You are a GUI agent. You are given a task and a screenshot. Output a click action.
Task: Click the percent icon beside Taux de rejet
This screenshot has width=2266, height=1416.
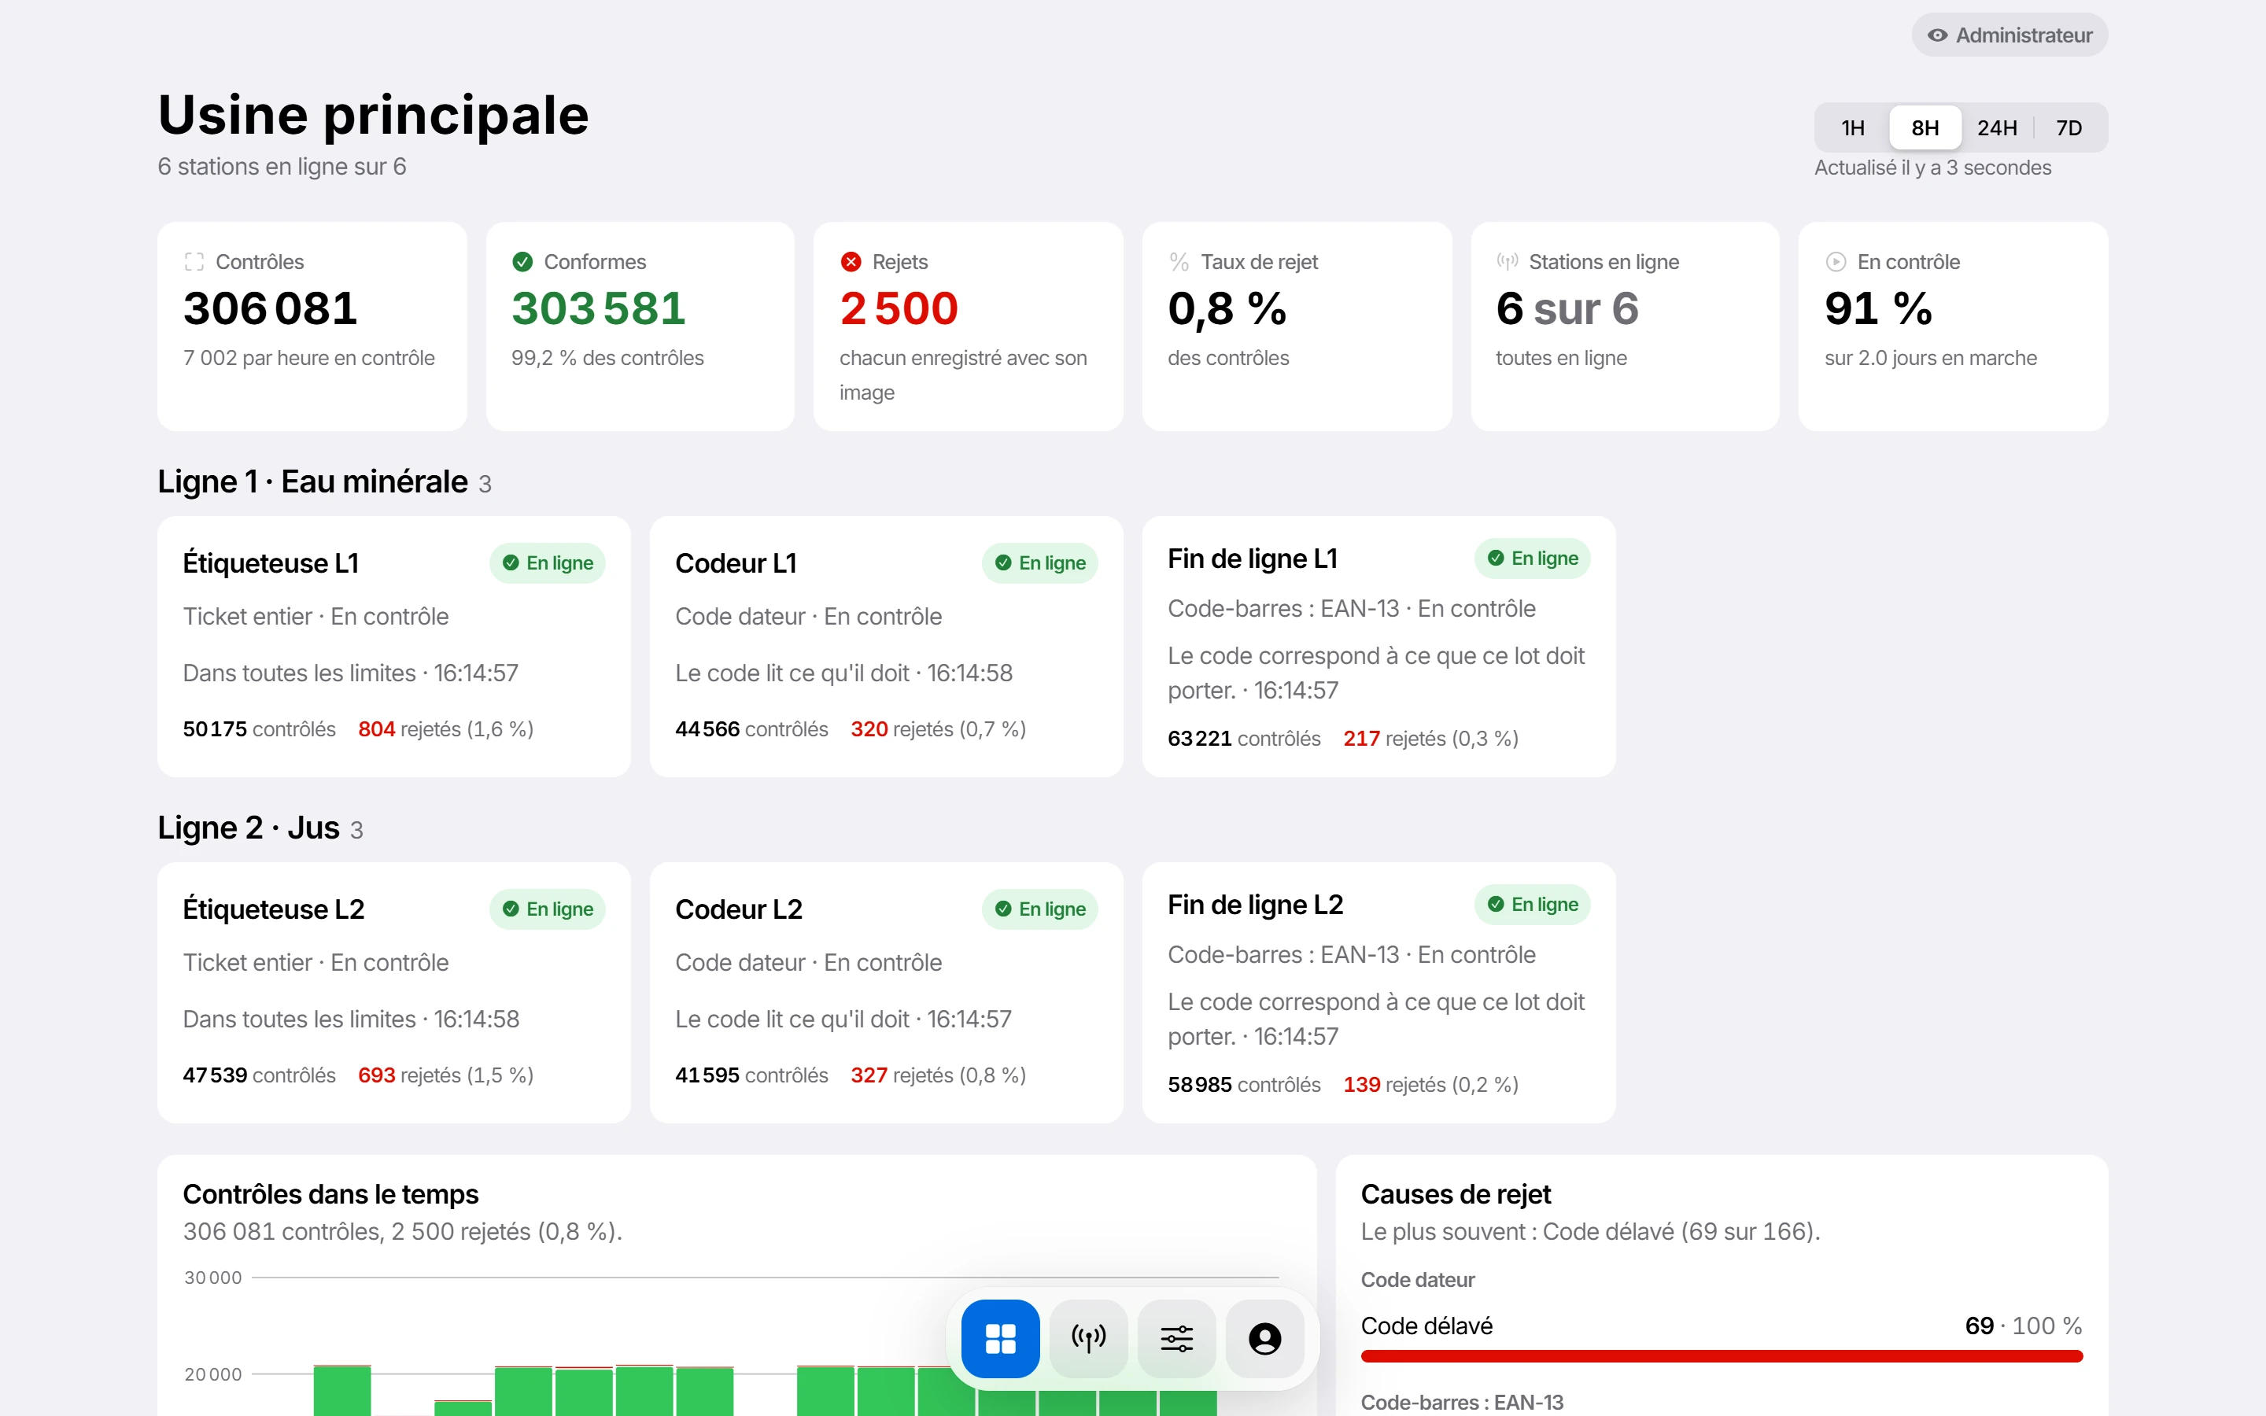pos(1179,261)
